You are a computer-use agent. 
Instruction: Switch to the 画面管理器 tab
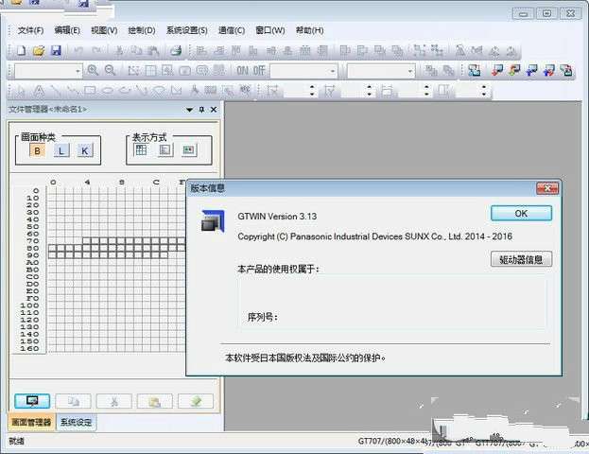[x=31, y=422]
